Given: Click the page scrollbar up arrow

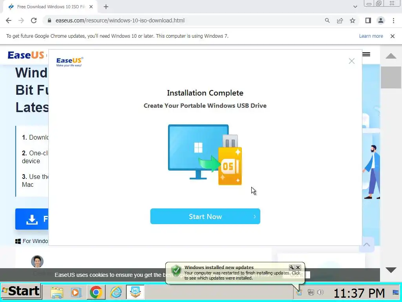Looking at the screenshot, I should coord(391,56).
